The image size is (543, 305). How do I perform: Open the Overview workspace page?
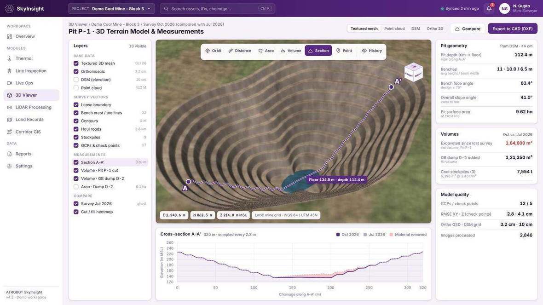tap(31, 36)
